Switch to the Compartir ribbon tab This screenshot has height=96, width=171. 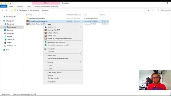[20, 6]
